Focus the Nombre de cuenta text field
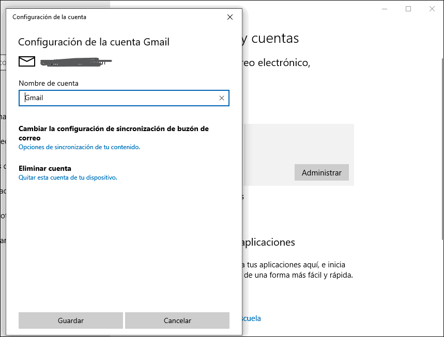The height and width of the screenshot is (337, 444). tap(119, 98)
